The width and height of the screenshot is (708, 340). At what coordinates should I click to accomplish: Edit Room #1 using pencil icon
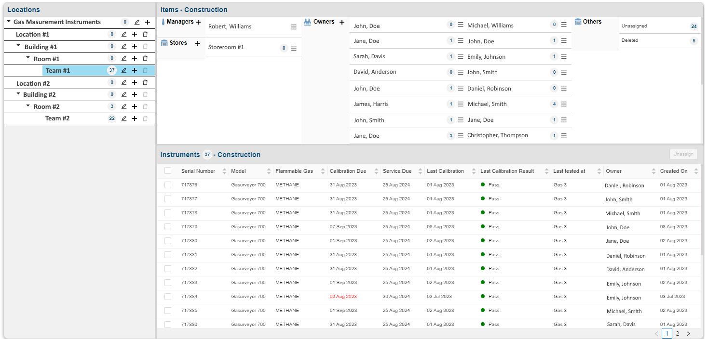124,58
